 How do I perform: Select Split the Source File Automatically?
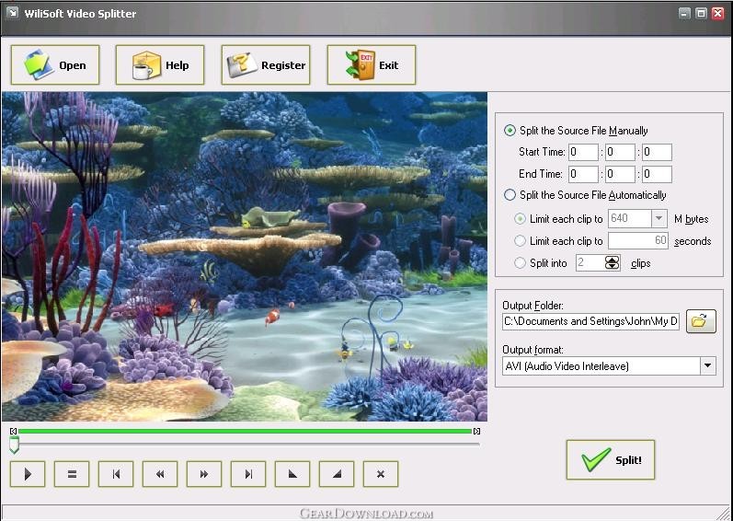click(510, 195)
